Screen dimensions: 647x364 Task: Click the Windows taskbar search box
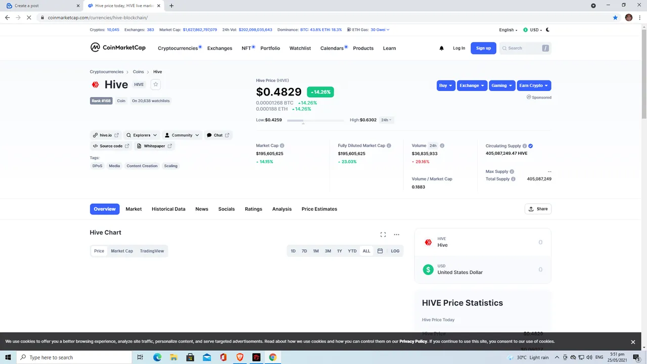point(74,357)
